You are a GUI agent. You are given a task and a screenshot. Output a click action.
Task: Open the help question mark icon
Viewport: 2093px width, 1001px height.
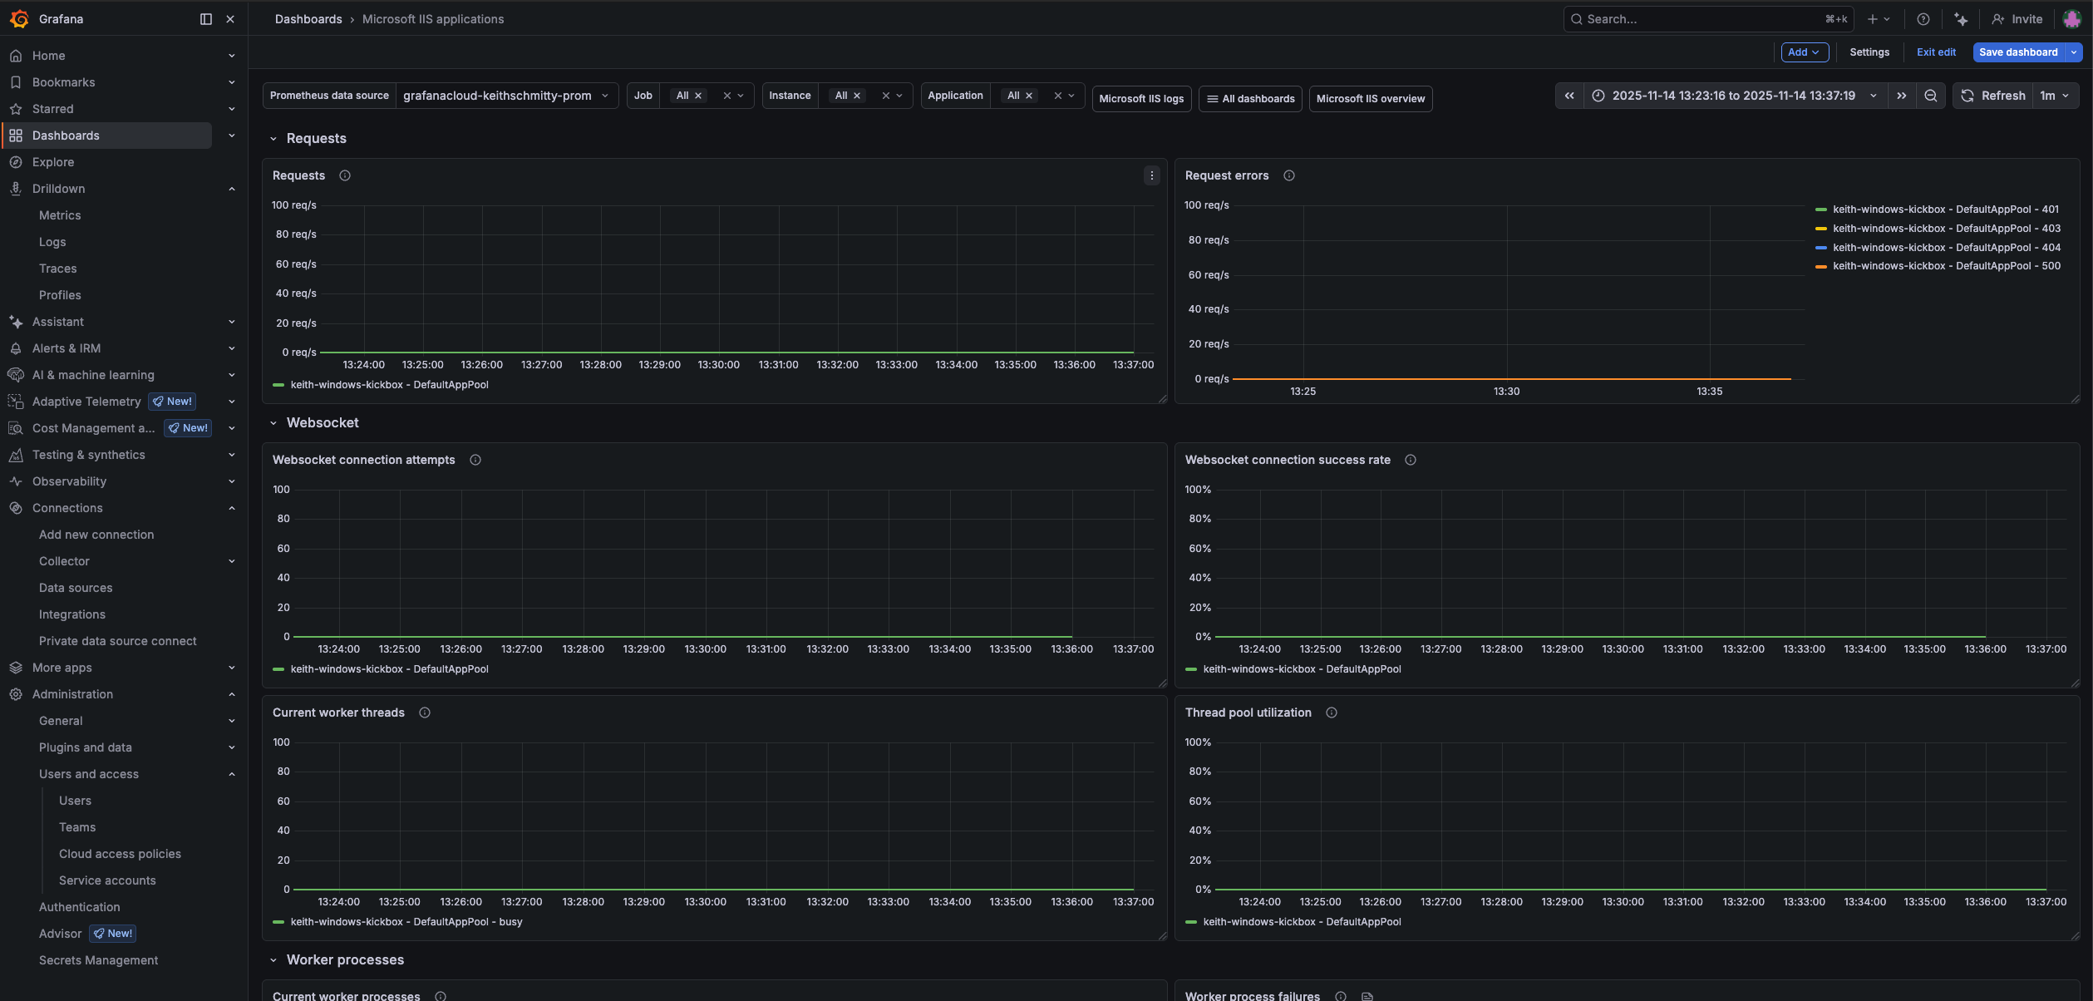tap(1923, 19)
